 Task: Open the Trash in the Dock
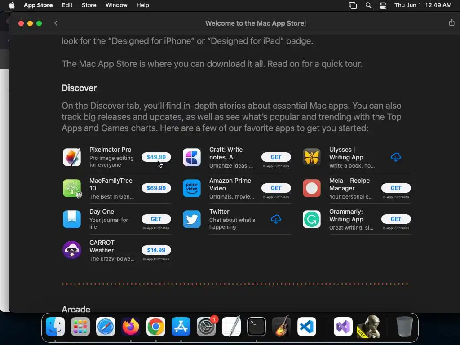point(405,327)
